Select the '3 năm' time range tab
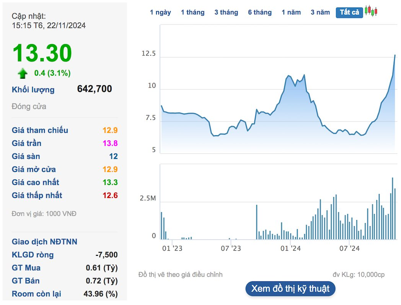This screenshot has width=401, height=305. tap(320, 12)
